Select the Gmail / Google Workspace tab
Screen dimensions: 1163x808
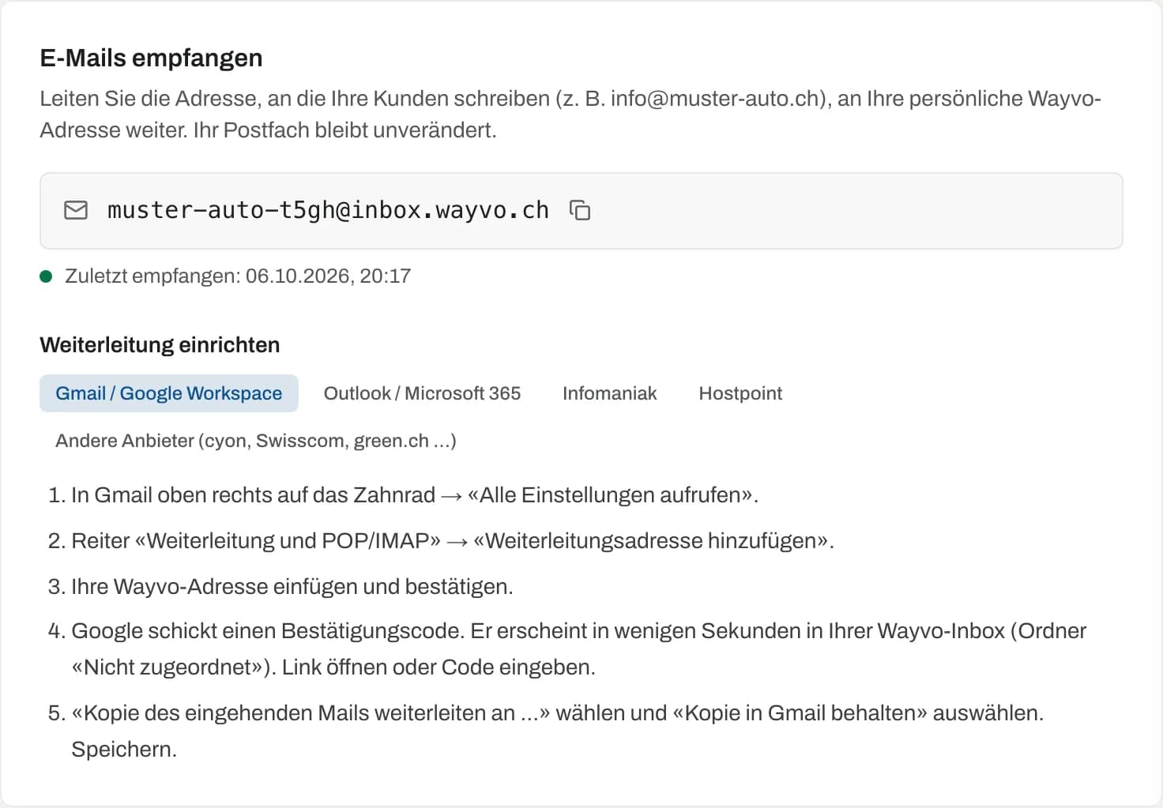(169, 393)
